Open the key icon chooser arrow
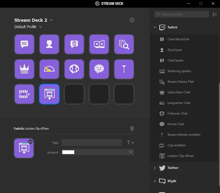Image resolution: width=220 pixels, height=193 pixels. coord(30,142)
